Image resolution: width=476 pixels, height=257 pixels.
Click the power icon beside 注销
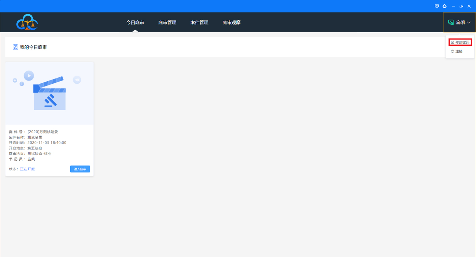pyautogui.click(x=452, y=51)
